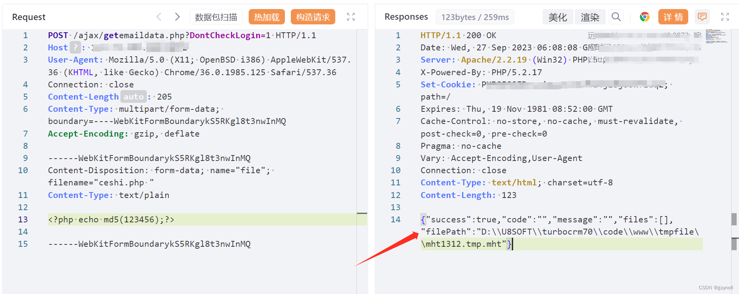Go to next request with right chevron
This screenshot has height=294, width=739.
177,17
